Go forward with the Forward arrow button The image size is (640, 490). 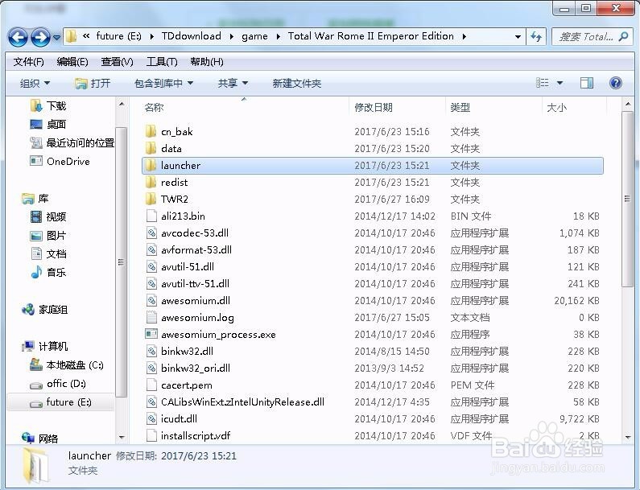pyautogui.click(x=40, y=37)
